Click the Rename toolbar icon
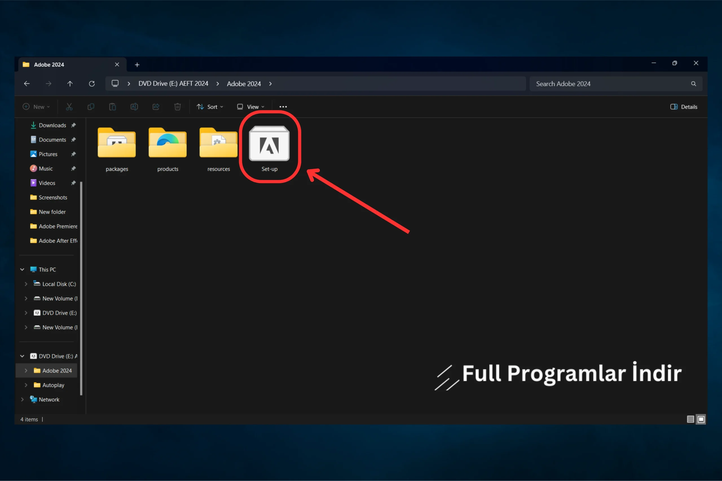Image resolution: width=722 pixels, height=481 pixels. click(134, 107)
